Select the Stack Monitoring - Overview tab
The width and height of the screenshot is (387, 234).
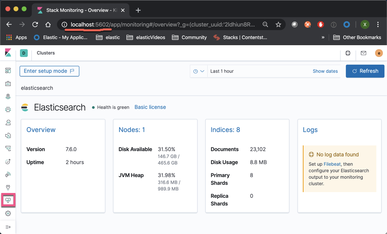pyautogui.click(x=80, y=10)
